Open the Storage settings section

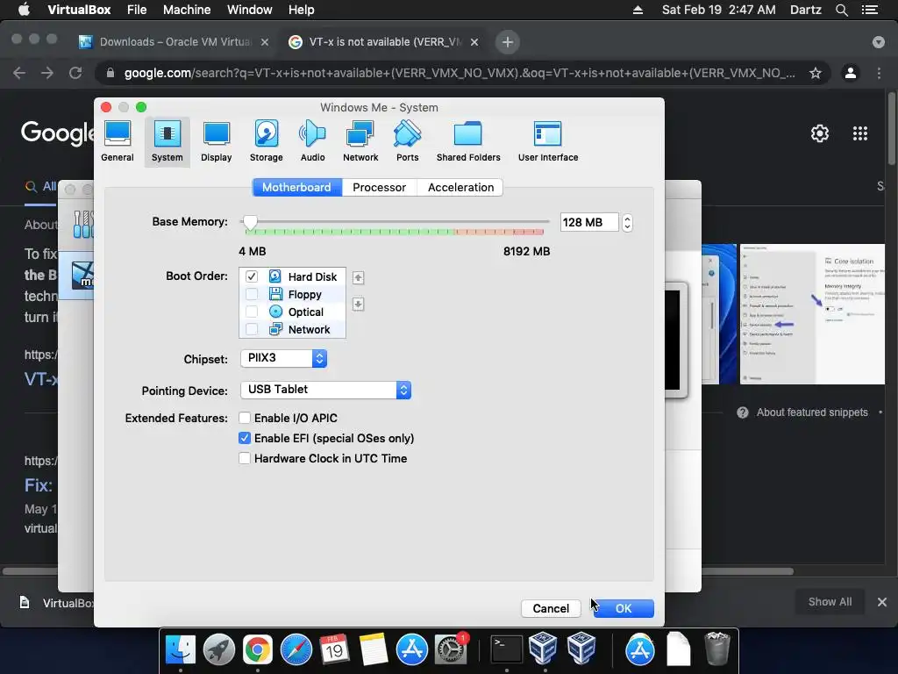(x=266, y=141)
